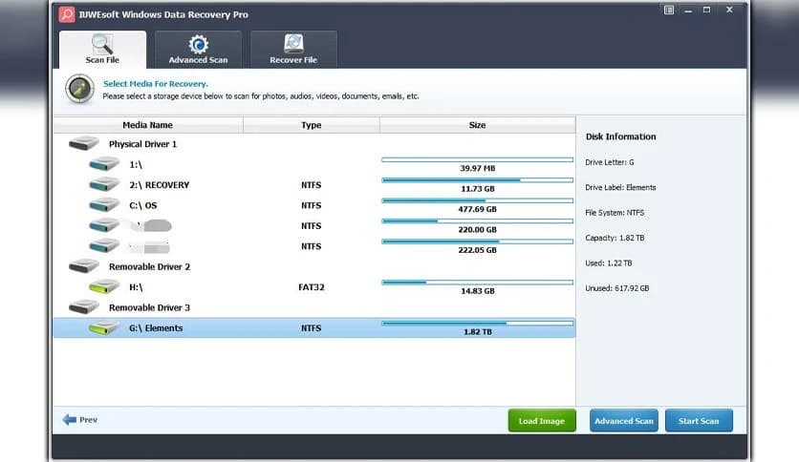Switch to the Advanced Scan tab
The image size is (799, 462).
tap(198, 50)
